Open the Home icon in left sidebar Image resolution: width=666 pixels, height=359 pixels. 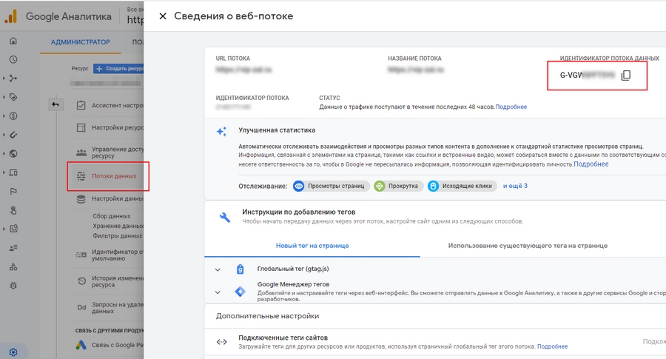click(13, 41)
